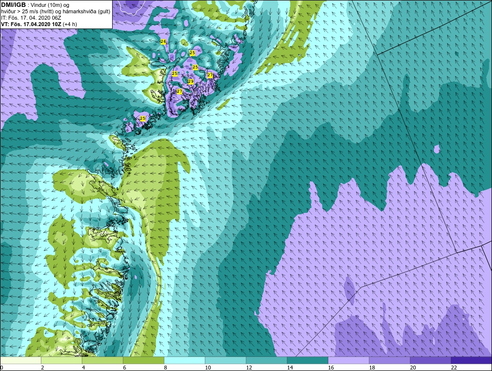Click the 'DMI/IGB : Vindur (10m) og' title line

35,5
